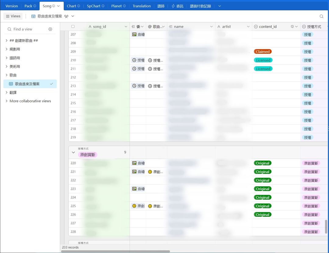Toggle the Views sidebar button

pos(13,16)
